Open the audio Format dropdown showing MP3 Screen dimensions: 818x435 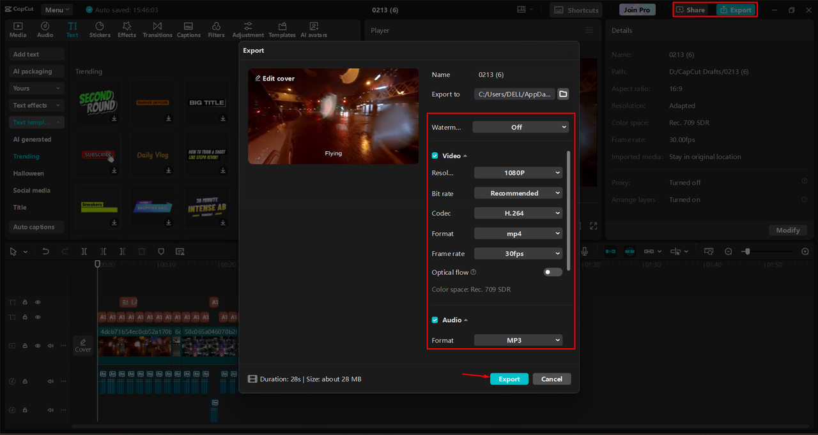(x=518, y=340)
